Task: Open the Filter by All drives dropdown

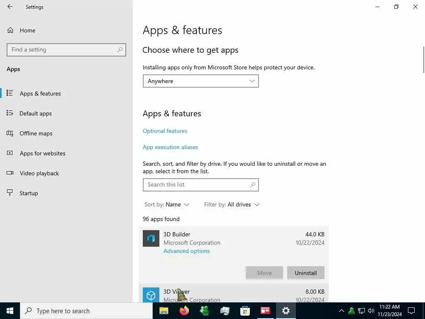Action: pos(232,204)
